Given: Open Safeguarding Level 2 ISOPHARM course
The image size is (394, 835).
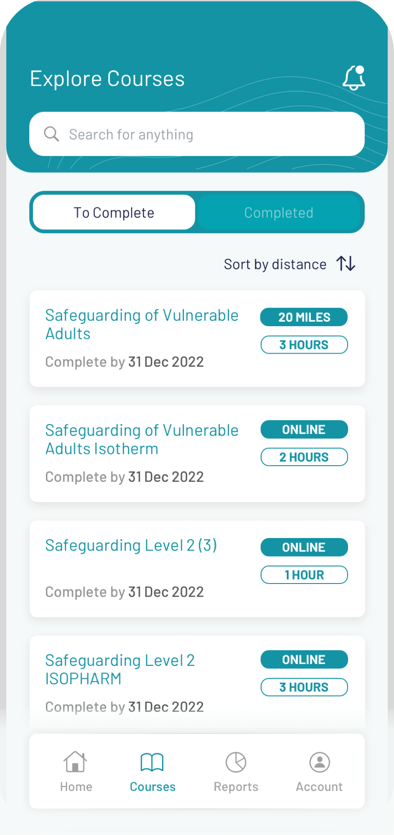Looking at the screenshot, I should (x=120, y=669).
